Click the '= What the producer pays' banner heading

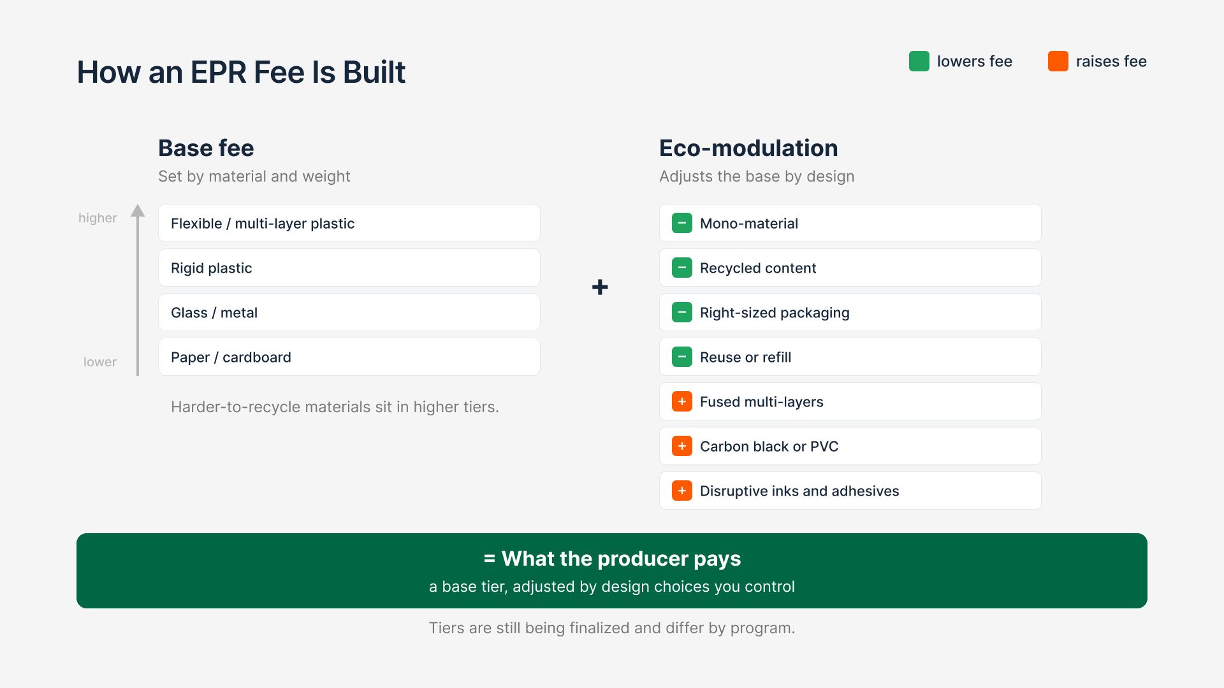coord(612,559)
